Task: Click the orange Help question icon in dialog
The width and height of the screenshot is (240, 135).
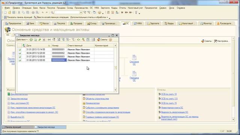Action: pos(110,40)
